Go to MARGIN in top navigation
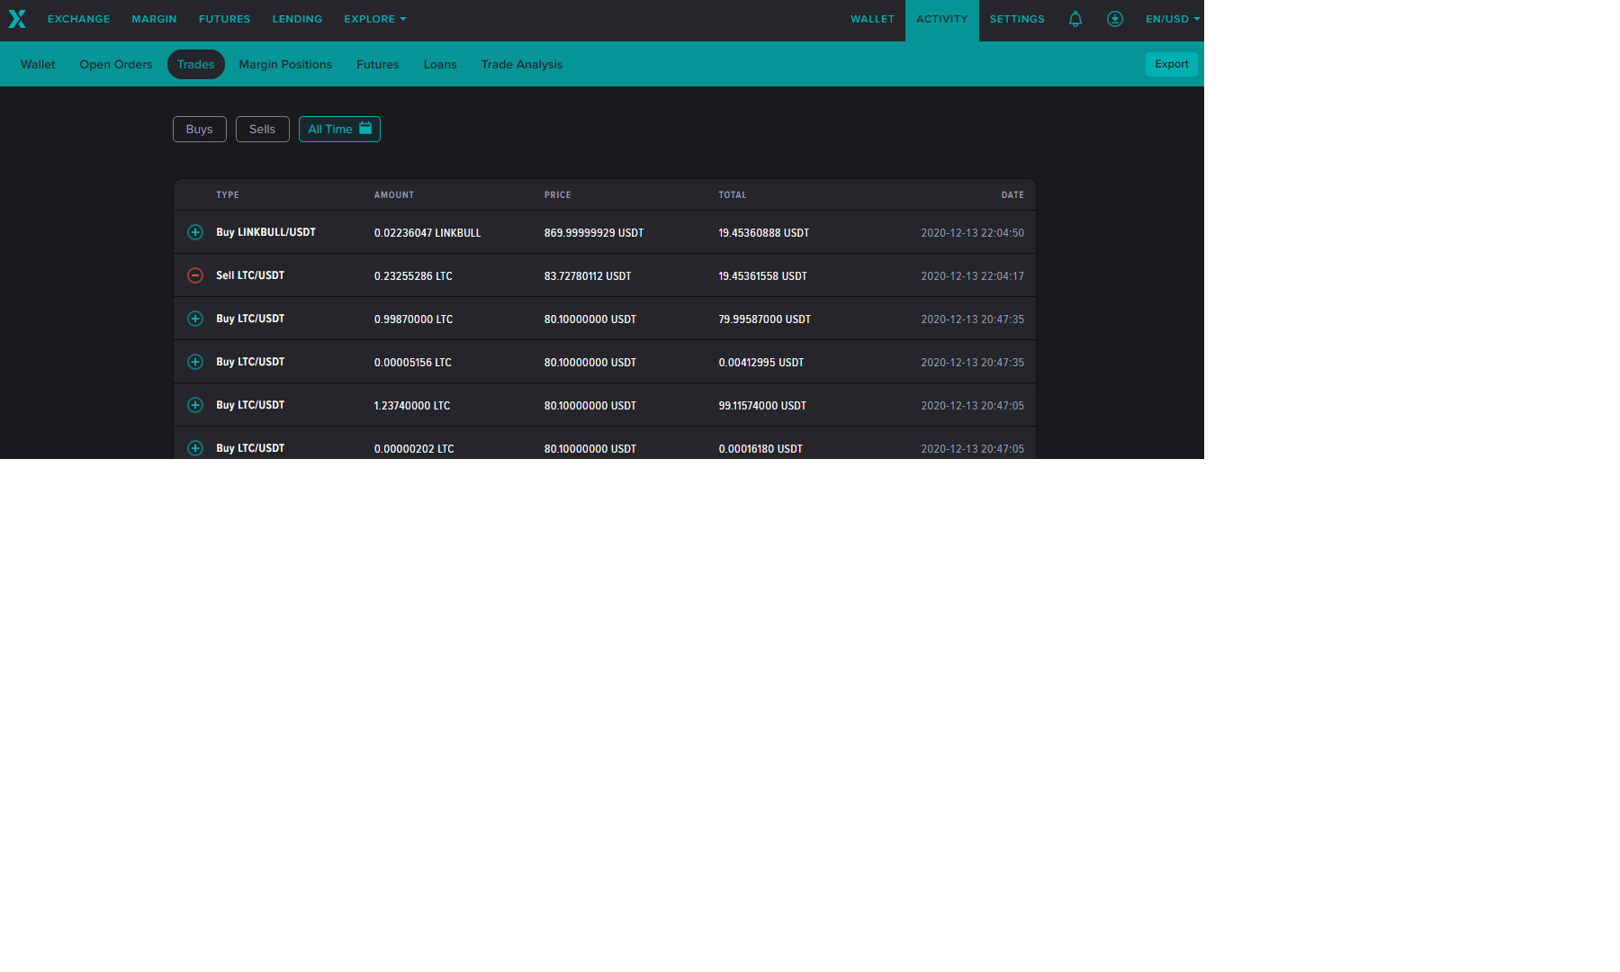This screenshot has width=1620, height=972. pyautogui.click(x=154, y=19)
